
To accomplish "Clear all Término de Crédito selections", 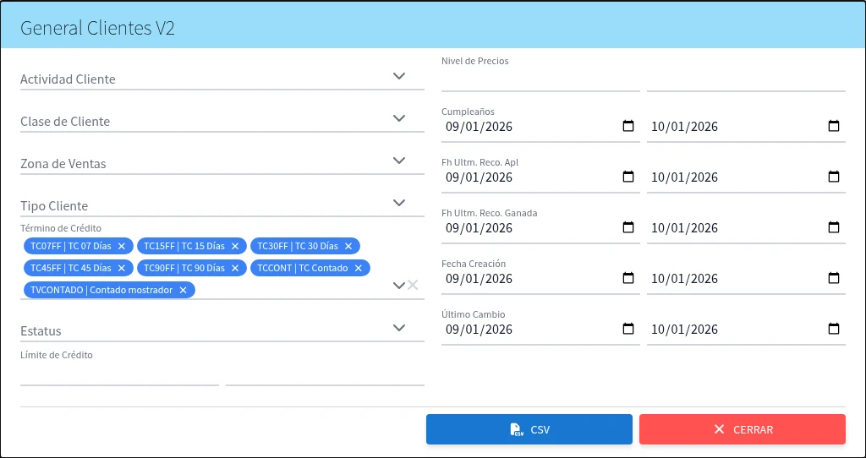I will coord(413,286).
